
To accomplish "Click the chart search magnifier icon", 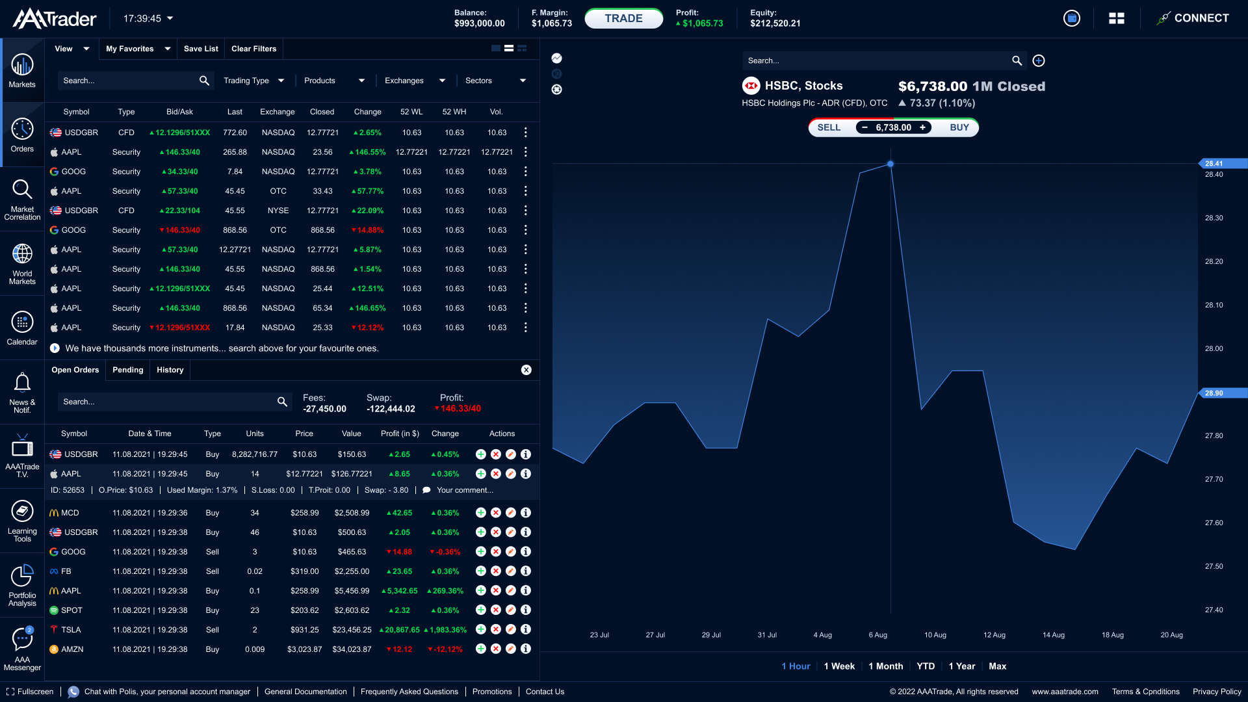I will tap(1017, 60).
